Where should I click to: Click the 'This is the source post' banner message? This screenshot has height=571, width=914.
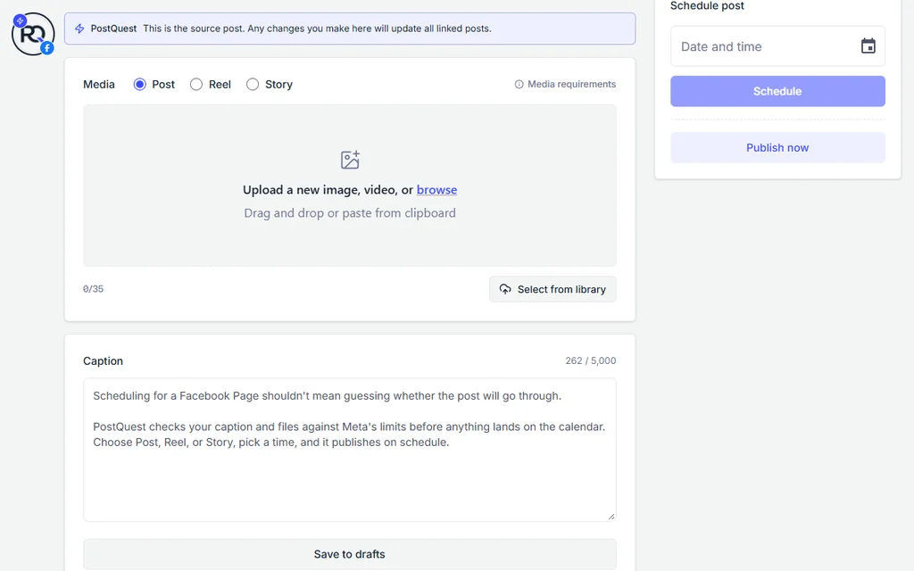tap(317, 29)
